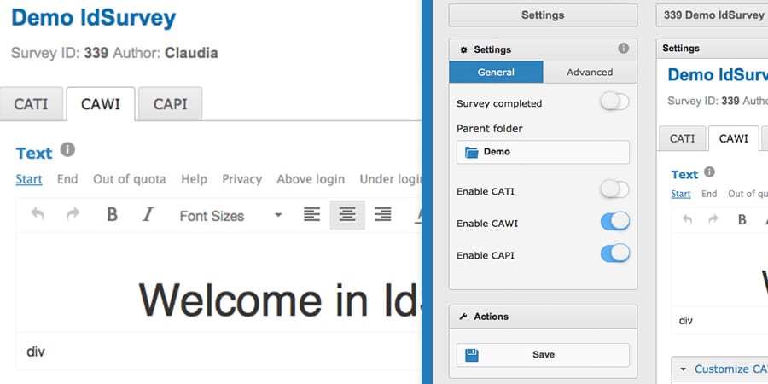Click the Redo arrow in left editor toolbar
The width and height of the screenshot is (768, 384).
click(73, 215)
